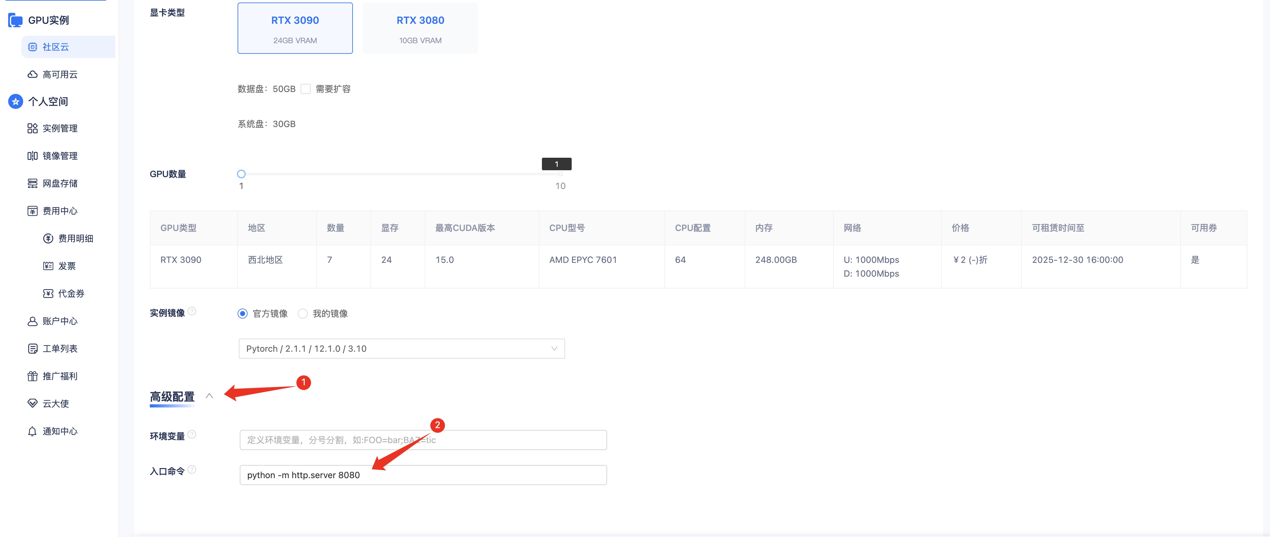Click the 通知中心 bell icon

point(33,432)
